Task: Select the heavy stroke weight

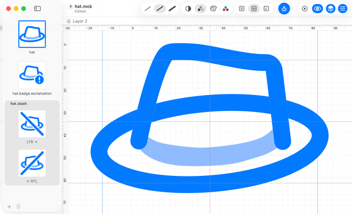Action: [x=172, y=9]
